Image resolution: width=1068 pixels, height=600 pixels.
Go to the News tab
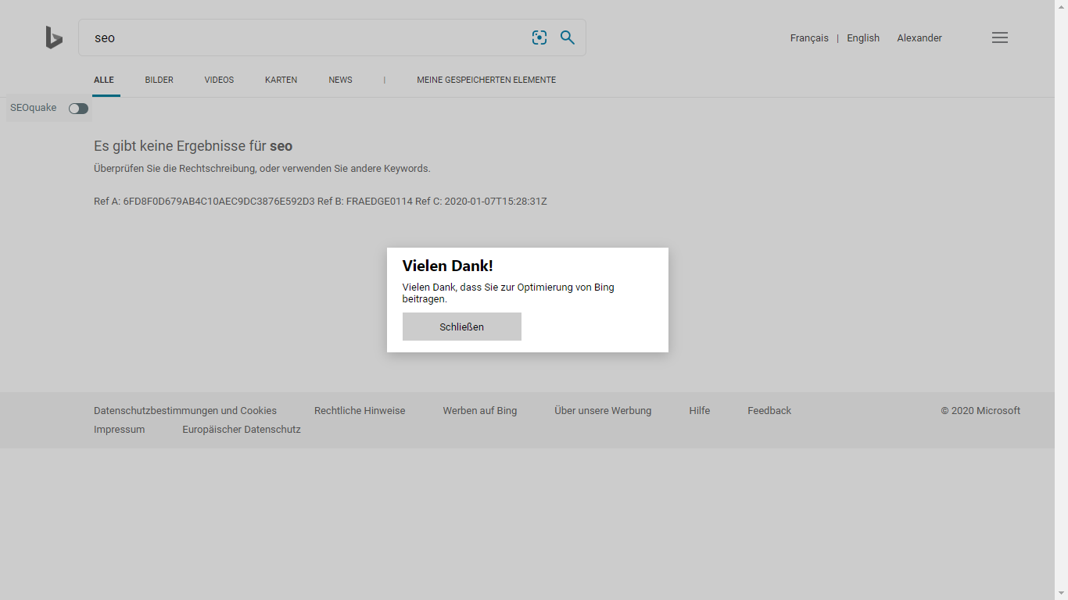tap(340, 80)
